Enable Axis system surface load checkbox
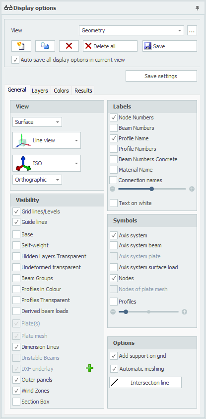The width and height of the screenshot is (206, 419). pyautogui.click(x=114, y=267)
